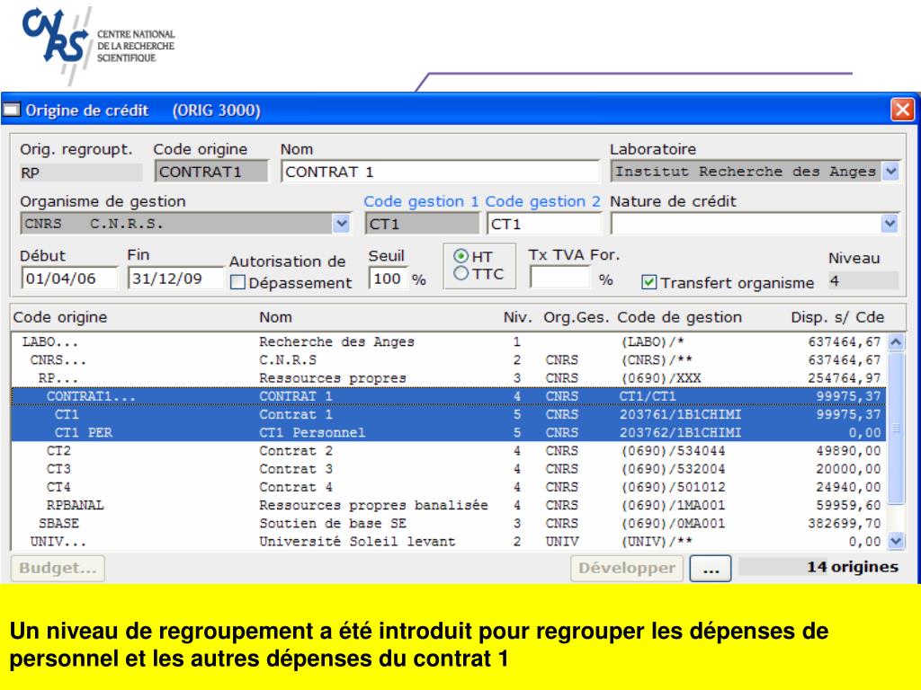921x690 pixels.
Task: Select the LABO... tree row
Action: tap(449, 341)
